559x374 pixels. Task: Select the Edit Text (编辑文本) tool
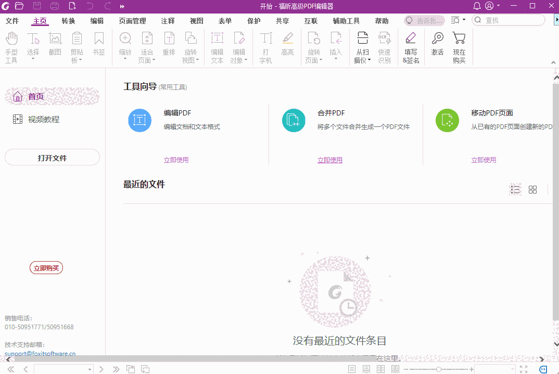click(217, 47)
